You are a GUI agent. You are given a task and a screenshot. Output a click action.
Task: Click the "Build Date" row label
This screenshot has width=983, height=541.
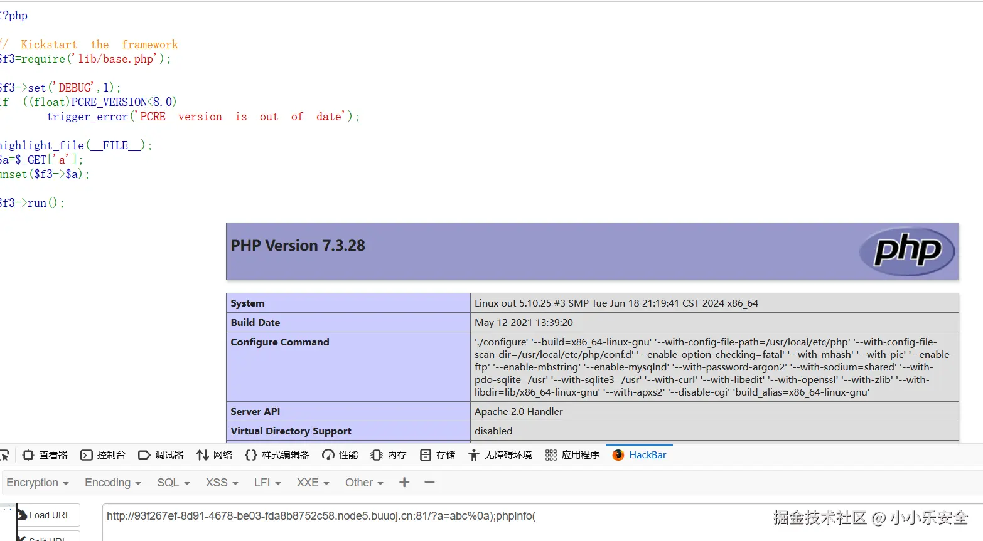(255, 323)
